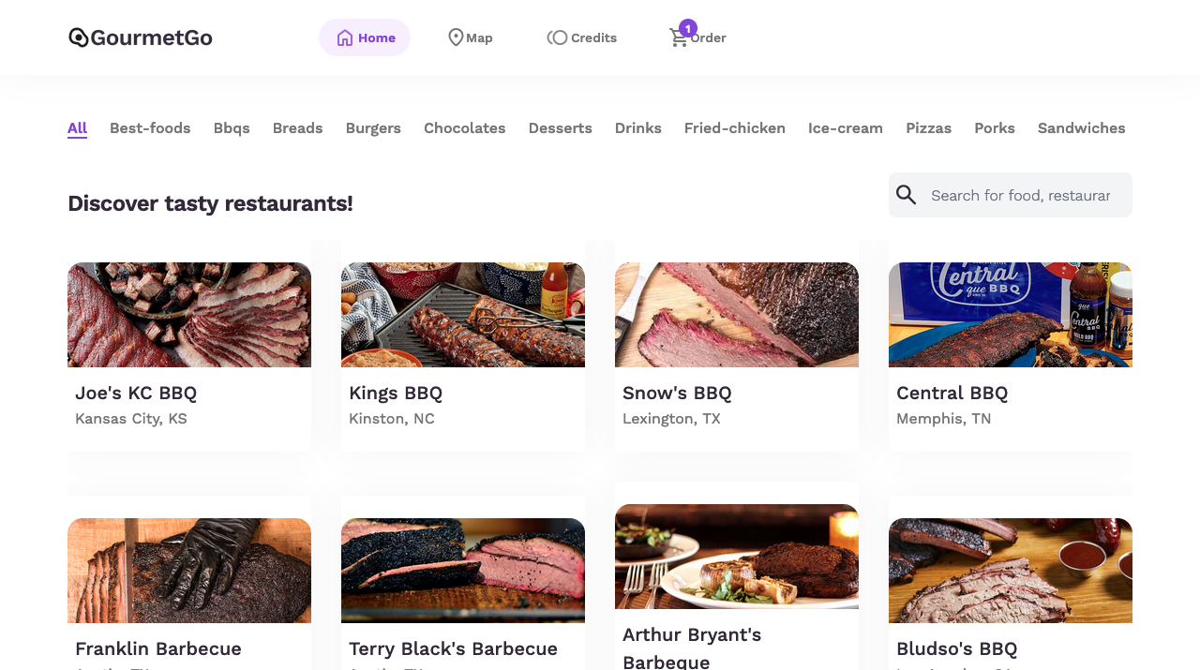Click the Kings BBQ food photo
The image size is (1200, 670).
click(462, 314)
